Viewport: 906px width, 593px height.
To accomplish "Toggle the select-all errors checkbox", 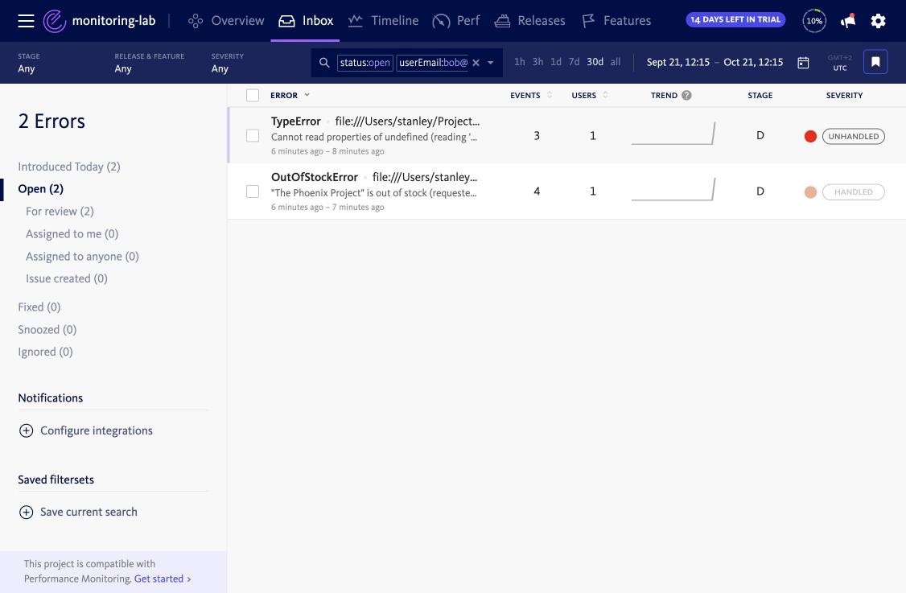I will (x=253, y=96).
